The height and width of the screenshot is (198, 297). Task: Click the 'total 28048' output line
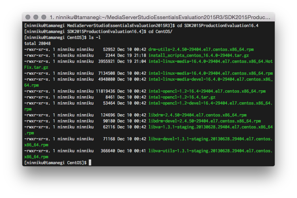tap(37, 43)
